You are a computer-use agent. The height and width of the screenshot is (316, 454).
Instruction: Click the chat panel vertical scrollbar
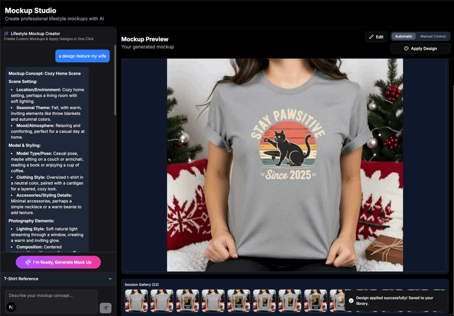pos(115,81)
